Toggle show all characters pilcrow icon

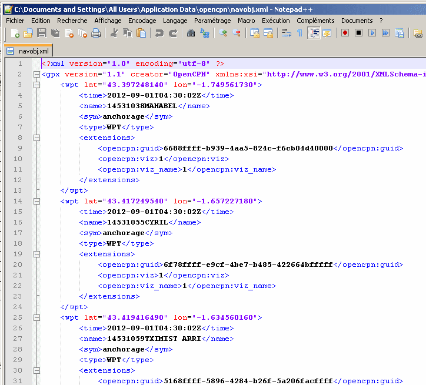[300, 34]
